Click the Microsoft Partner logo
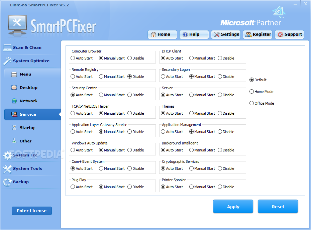Screen dimensions: 311x230 coord(253,16)
